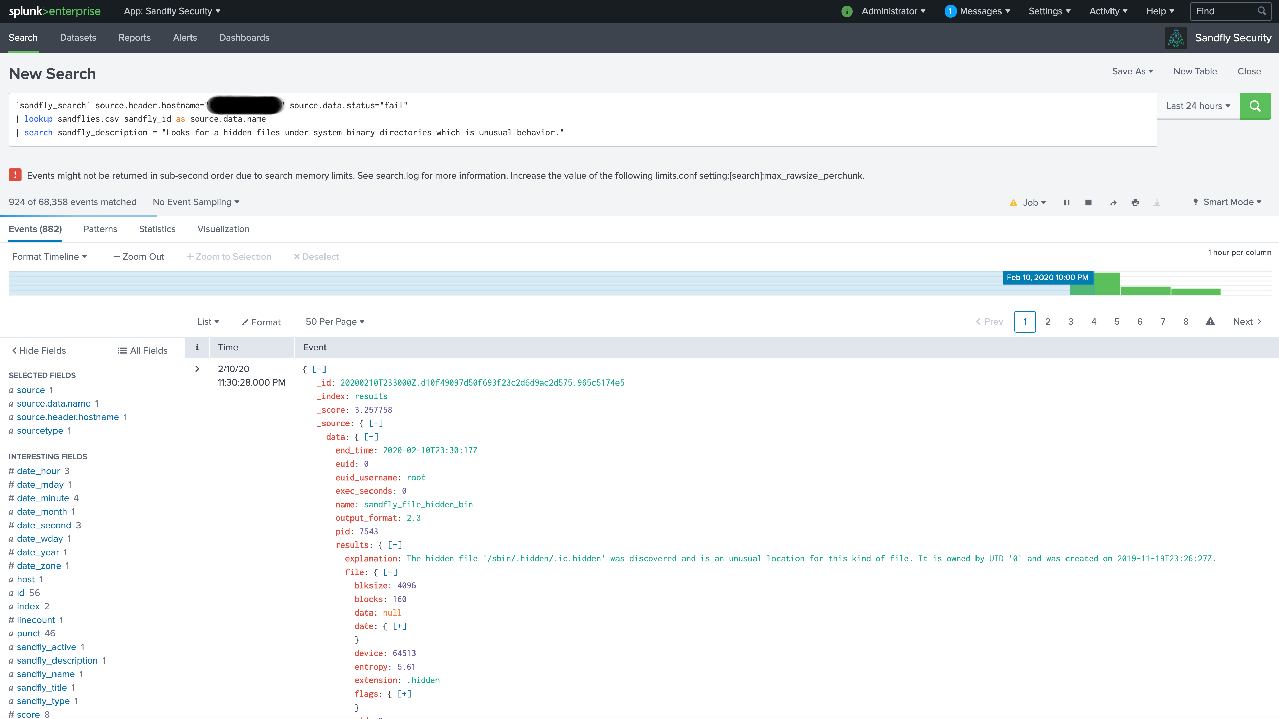Screen dimensions: 1279x719
Task: Run the search with the green magnifier button
Action: (1255, 106)
